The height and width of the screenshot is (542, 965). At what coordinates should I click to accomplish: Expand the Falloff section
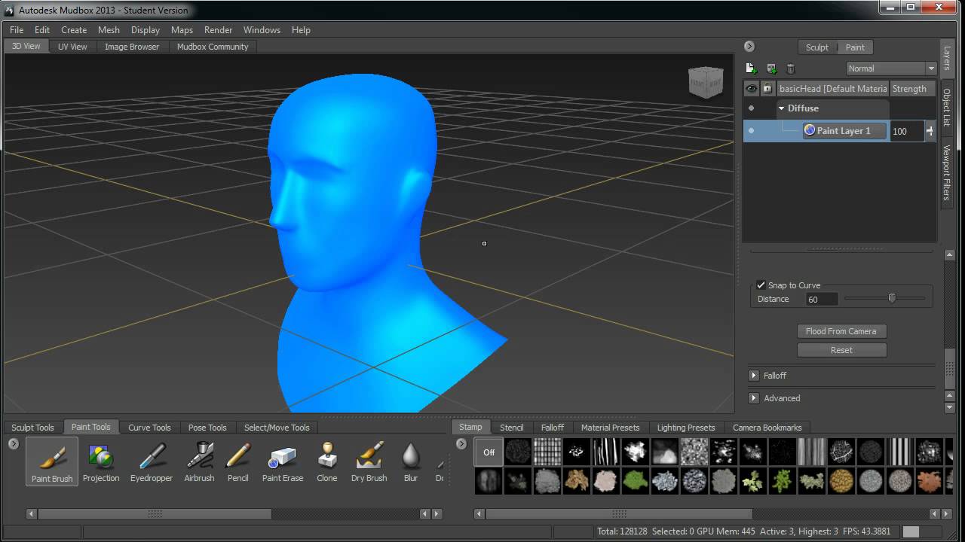[754, 376]
